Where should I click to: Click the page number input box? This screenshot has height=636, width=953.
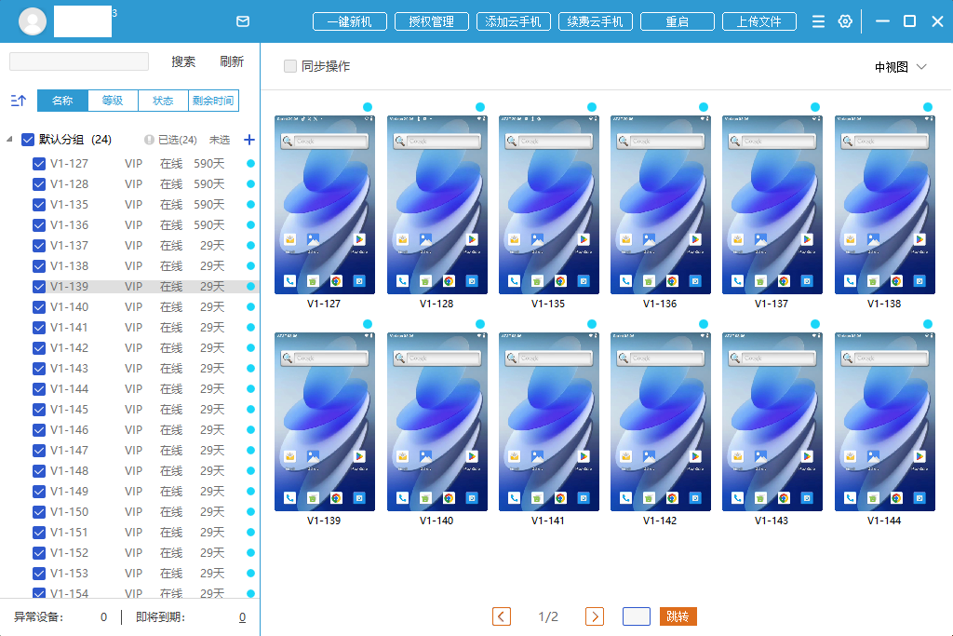637,616
